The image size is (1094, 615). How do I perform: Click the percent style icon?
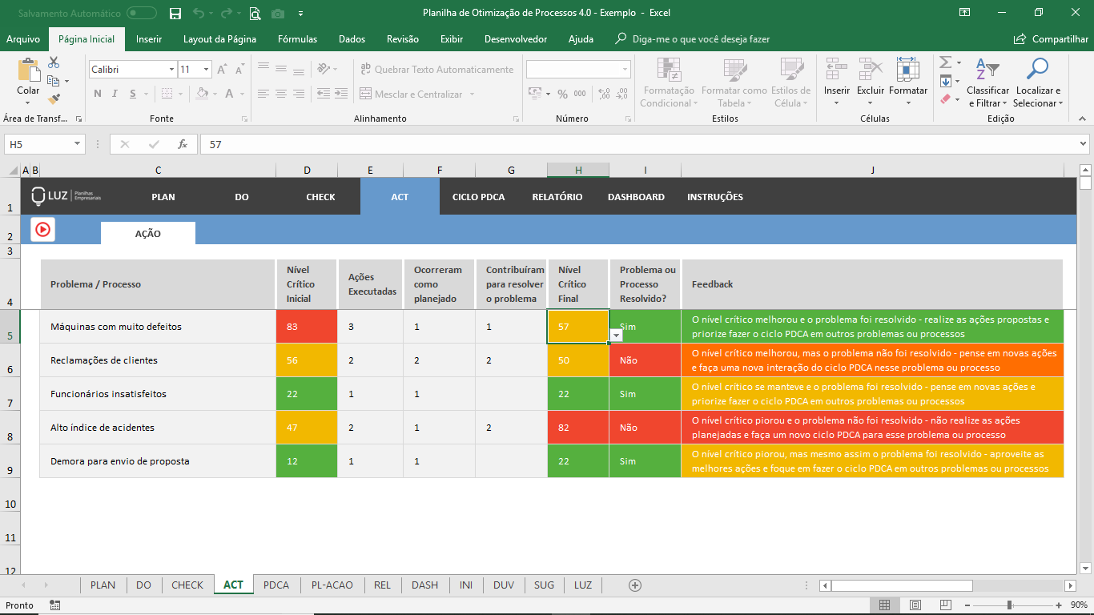(562, 94)
